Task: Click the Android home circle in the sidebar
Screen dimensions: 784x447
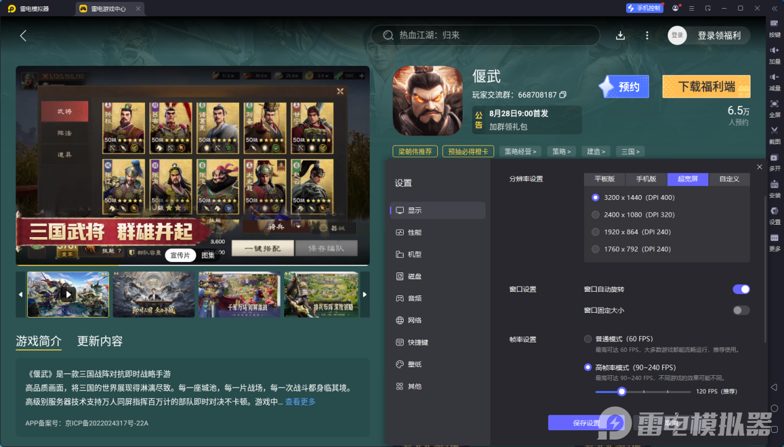Action: point(774,408)
